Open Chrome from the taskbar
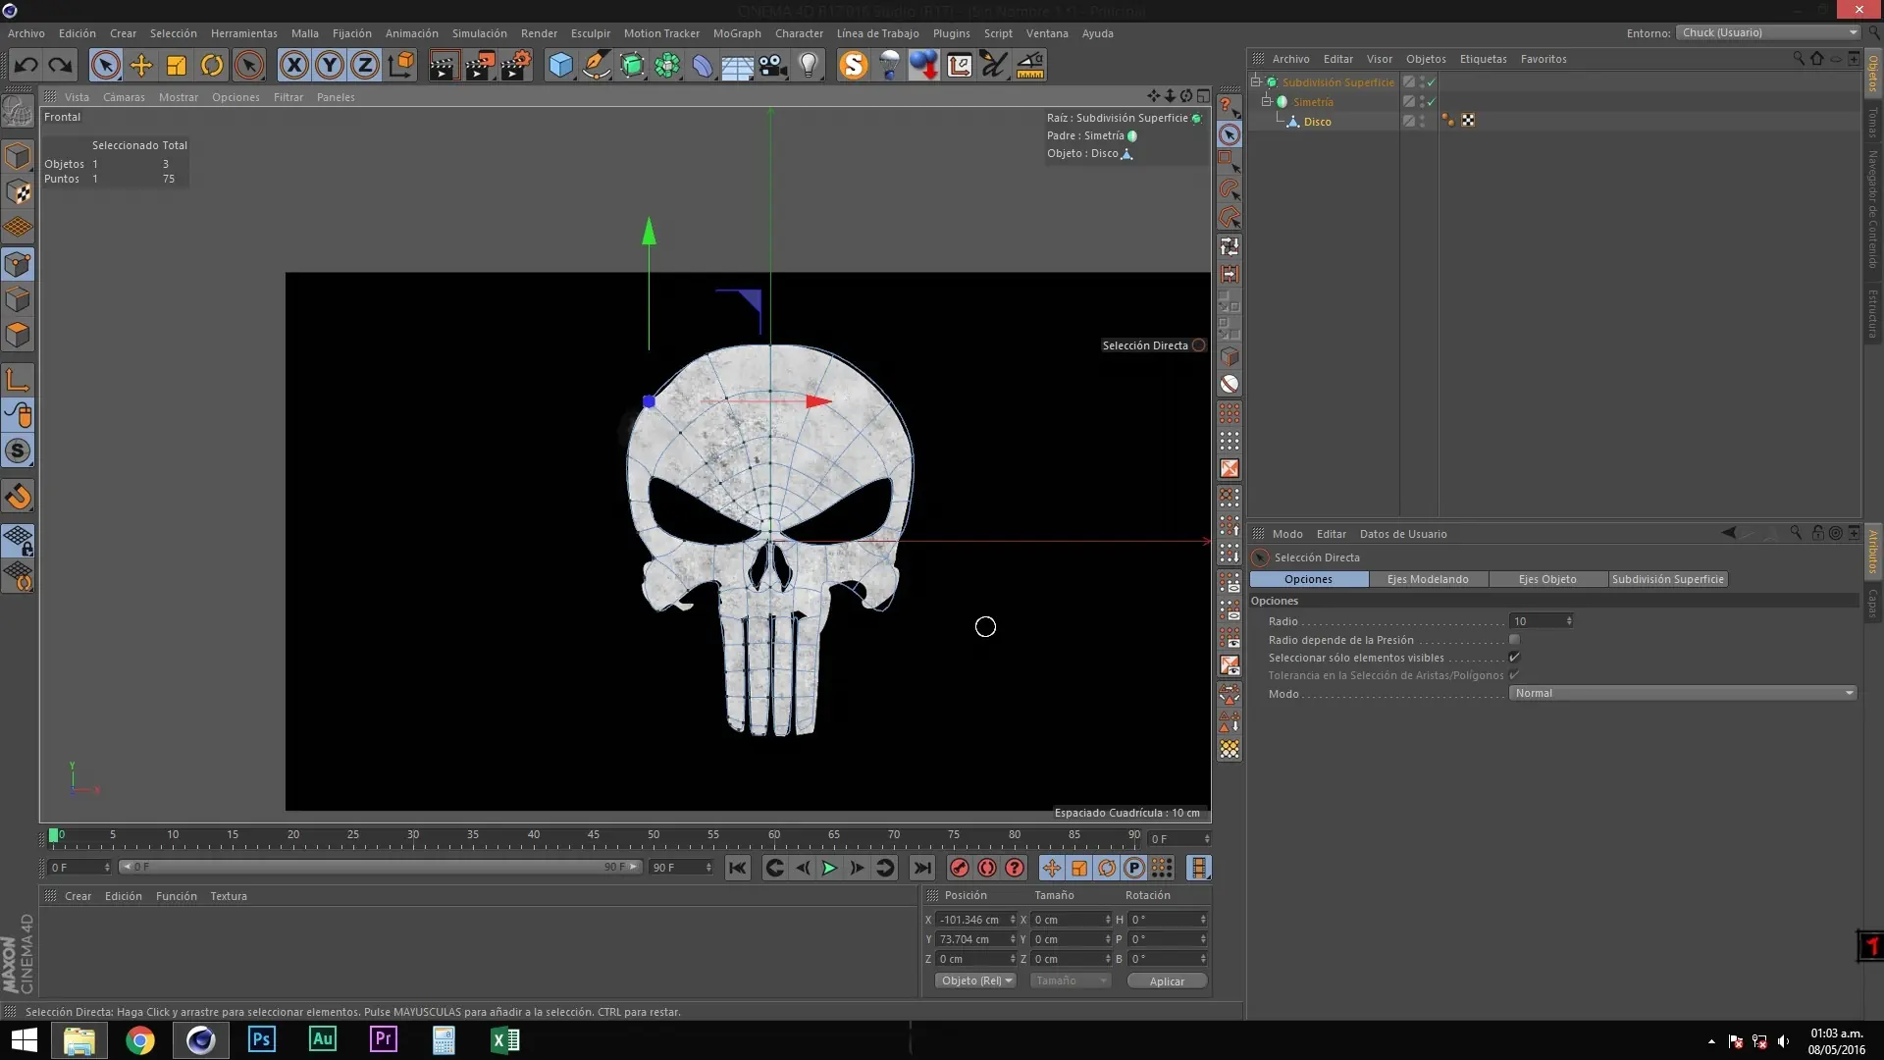This screenshot has width=1884, height=1060. pos(140,1039)
